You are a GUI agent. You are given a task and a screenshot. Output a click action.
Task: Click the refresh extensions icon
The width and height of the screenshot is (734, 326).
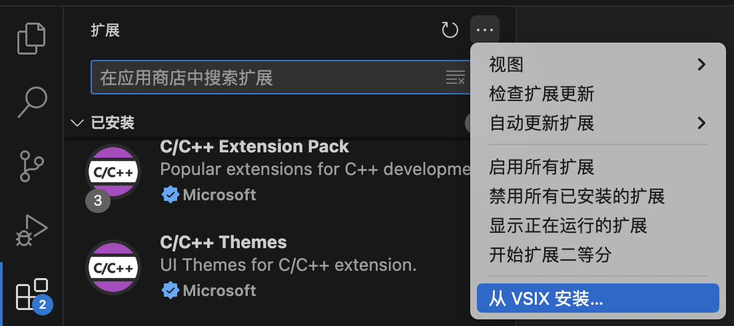pyautogui.click(x=450, y=30)
